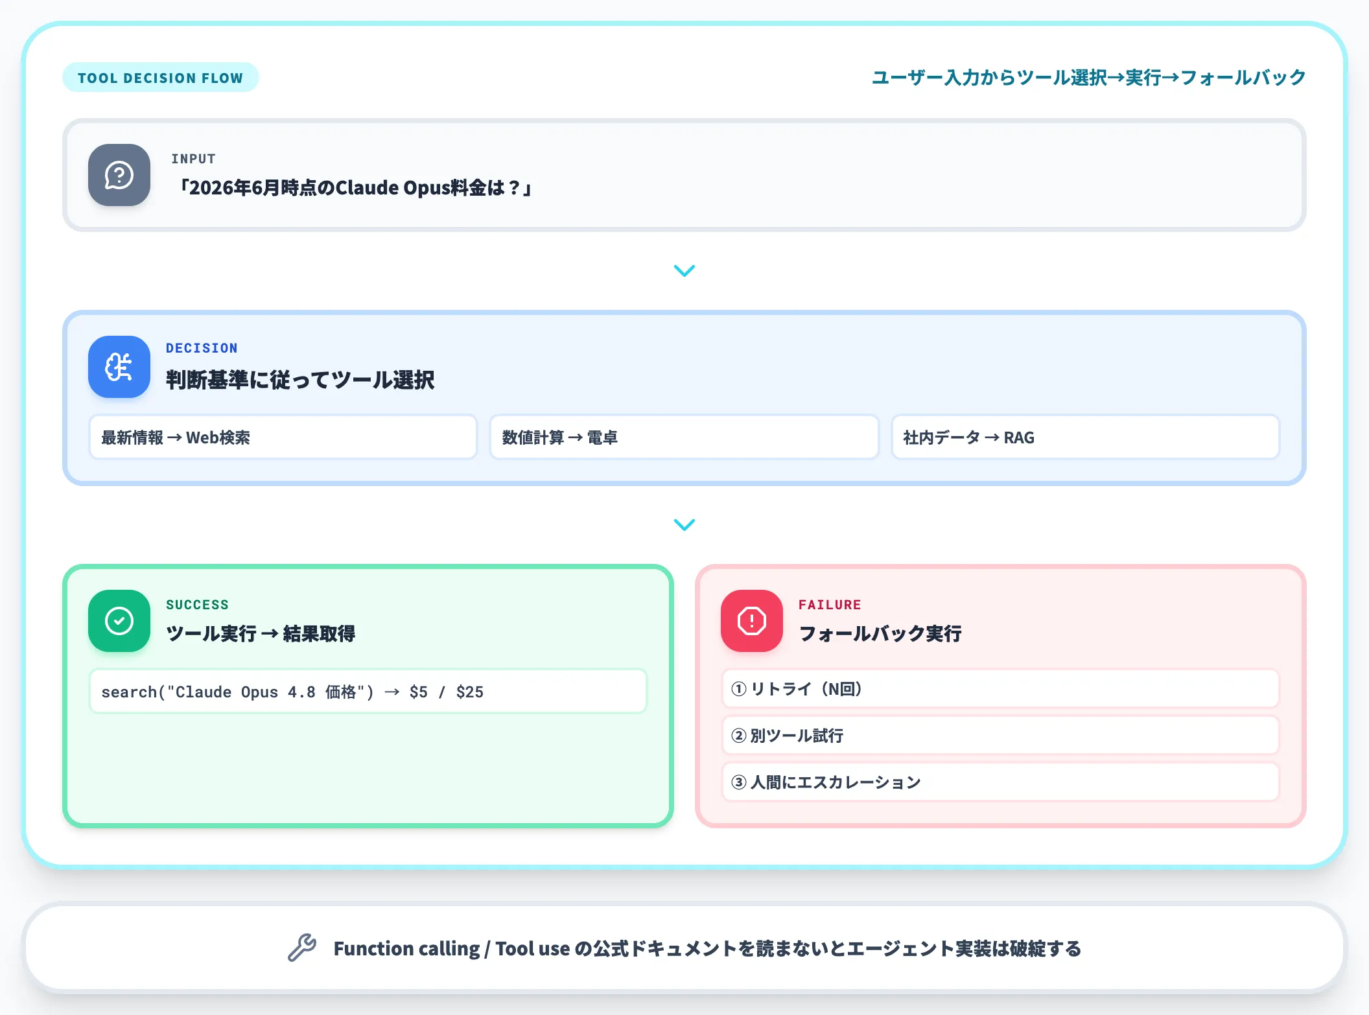Select the ① リトライ（N回） row
The image size is (1369, 1015).
(x=1000, y=689)
